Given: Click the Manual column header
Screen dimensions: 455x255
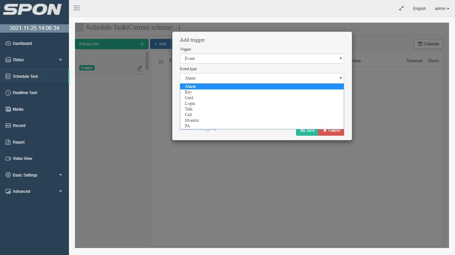Looking at the screenshot, I should coord(414,61).
